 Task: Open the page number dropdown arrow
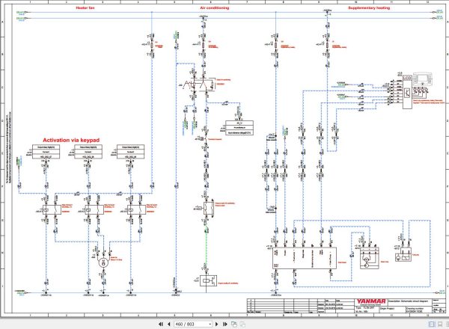click(x=210, y=324)
